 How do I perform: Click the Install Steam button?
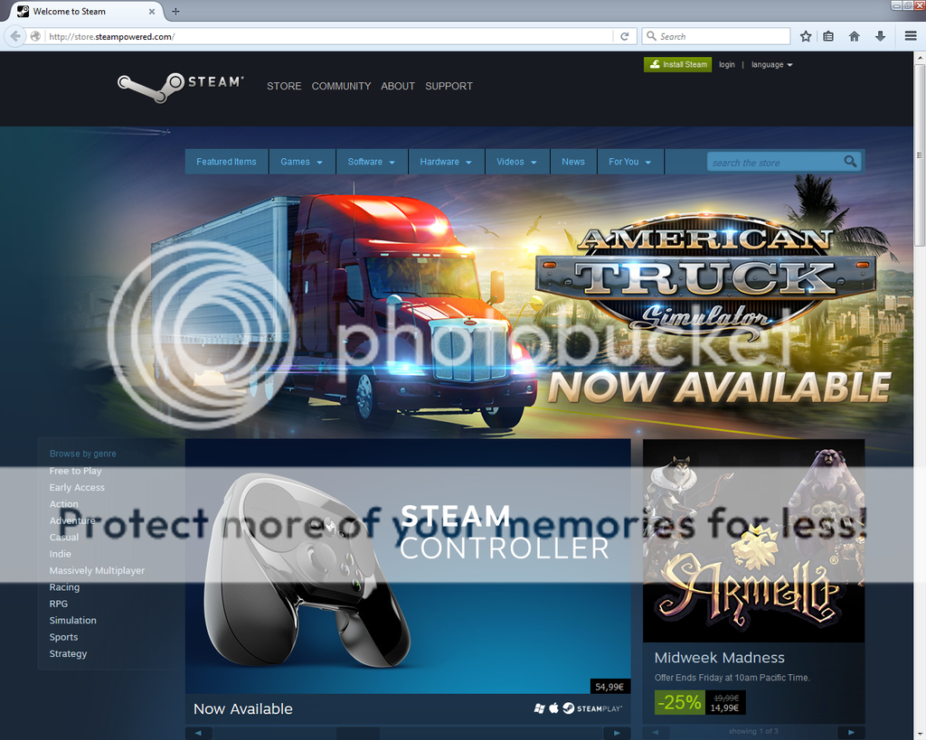[x=677, y=65]
